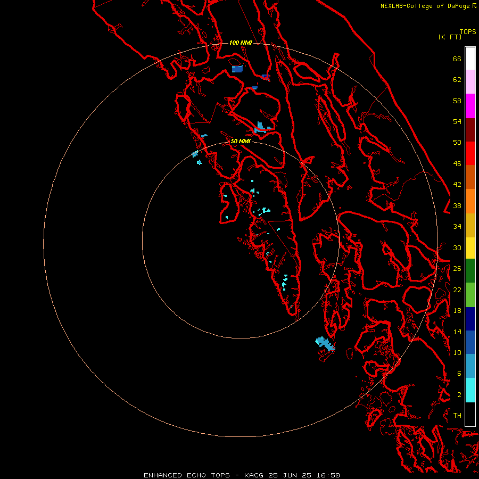
Task: Click the "54" legend value
Action: tap(457, 121)
